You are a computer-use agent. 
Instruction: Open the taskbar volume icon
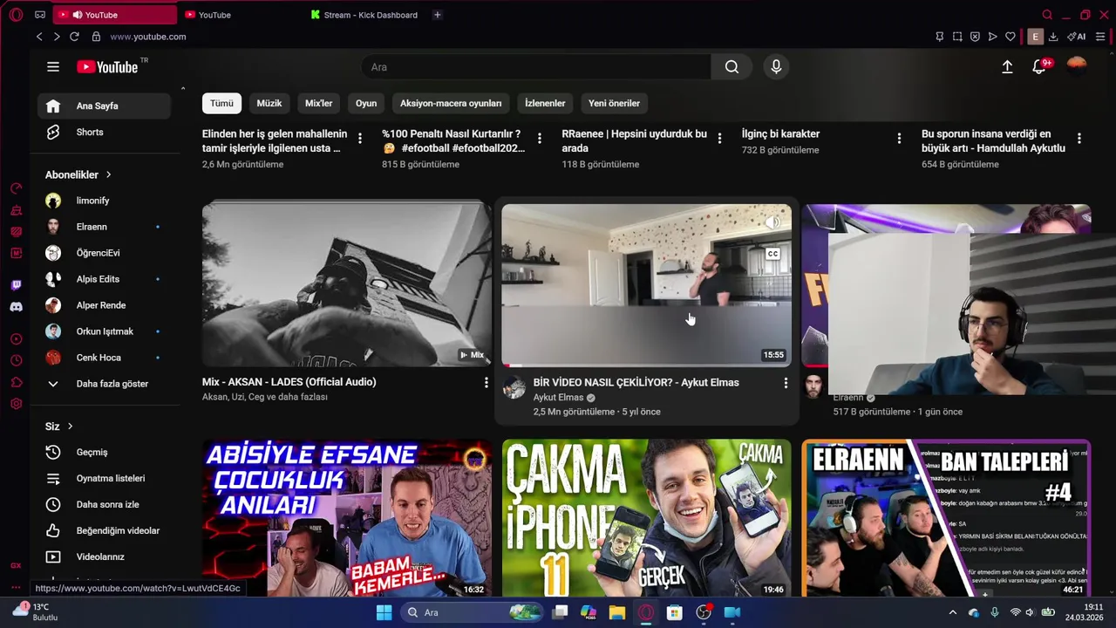1030,612
